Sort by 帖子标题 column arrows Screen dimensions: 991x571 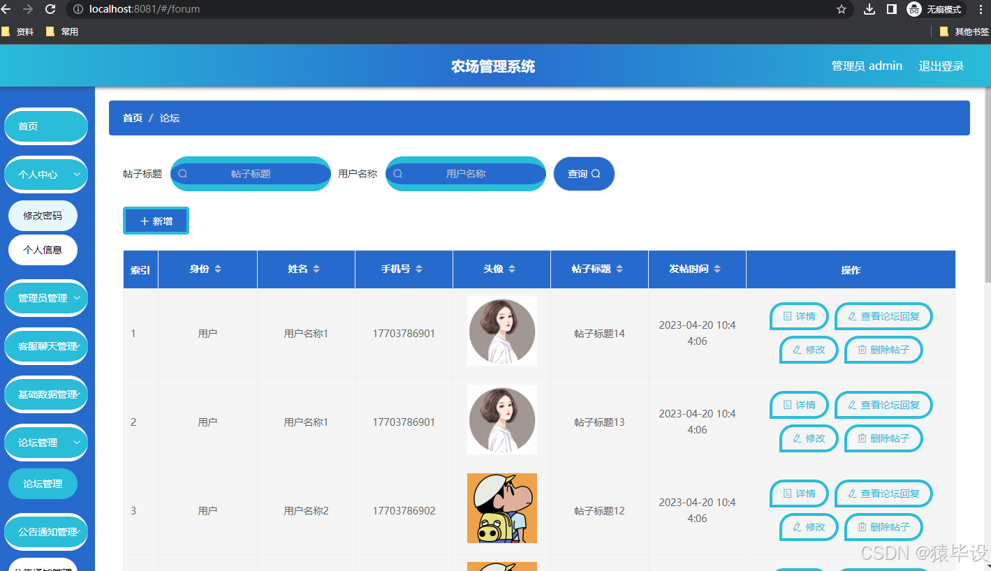point(619,269)
